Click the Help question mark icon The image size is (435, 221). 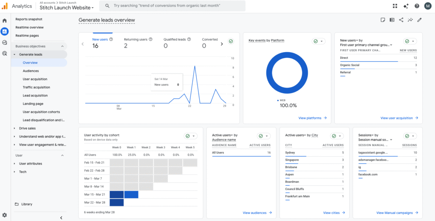(x=417, y=6)
